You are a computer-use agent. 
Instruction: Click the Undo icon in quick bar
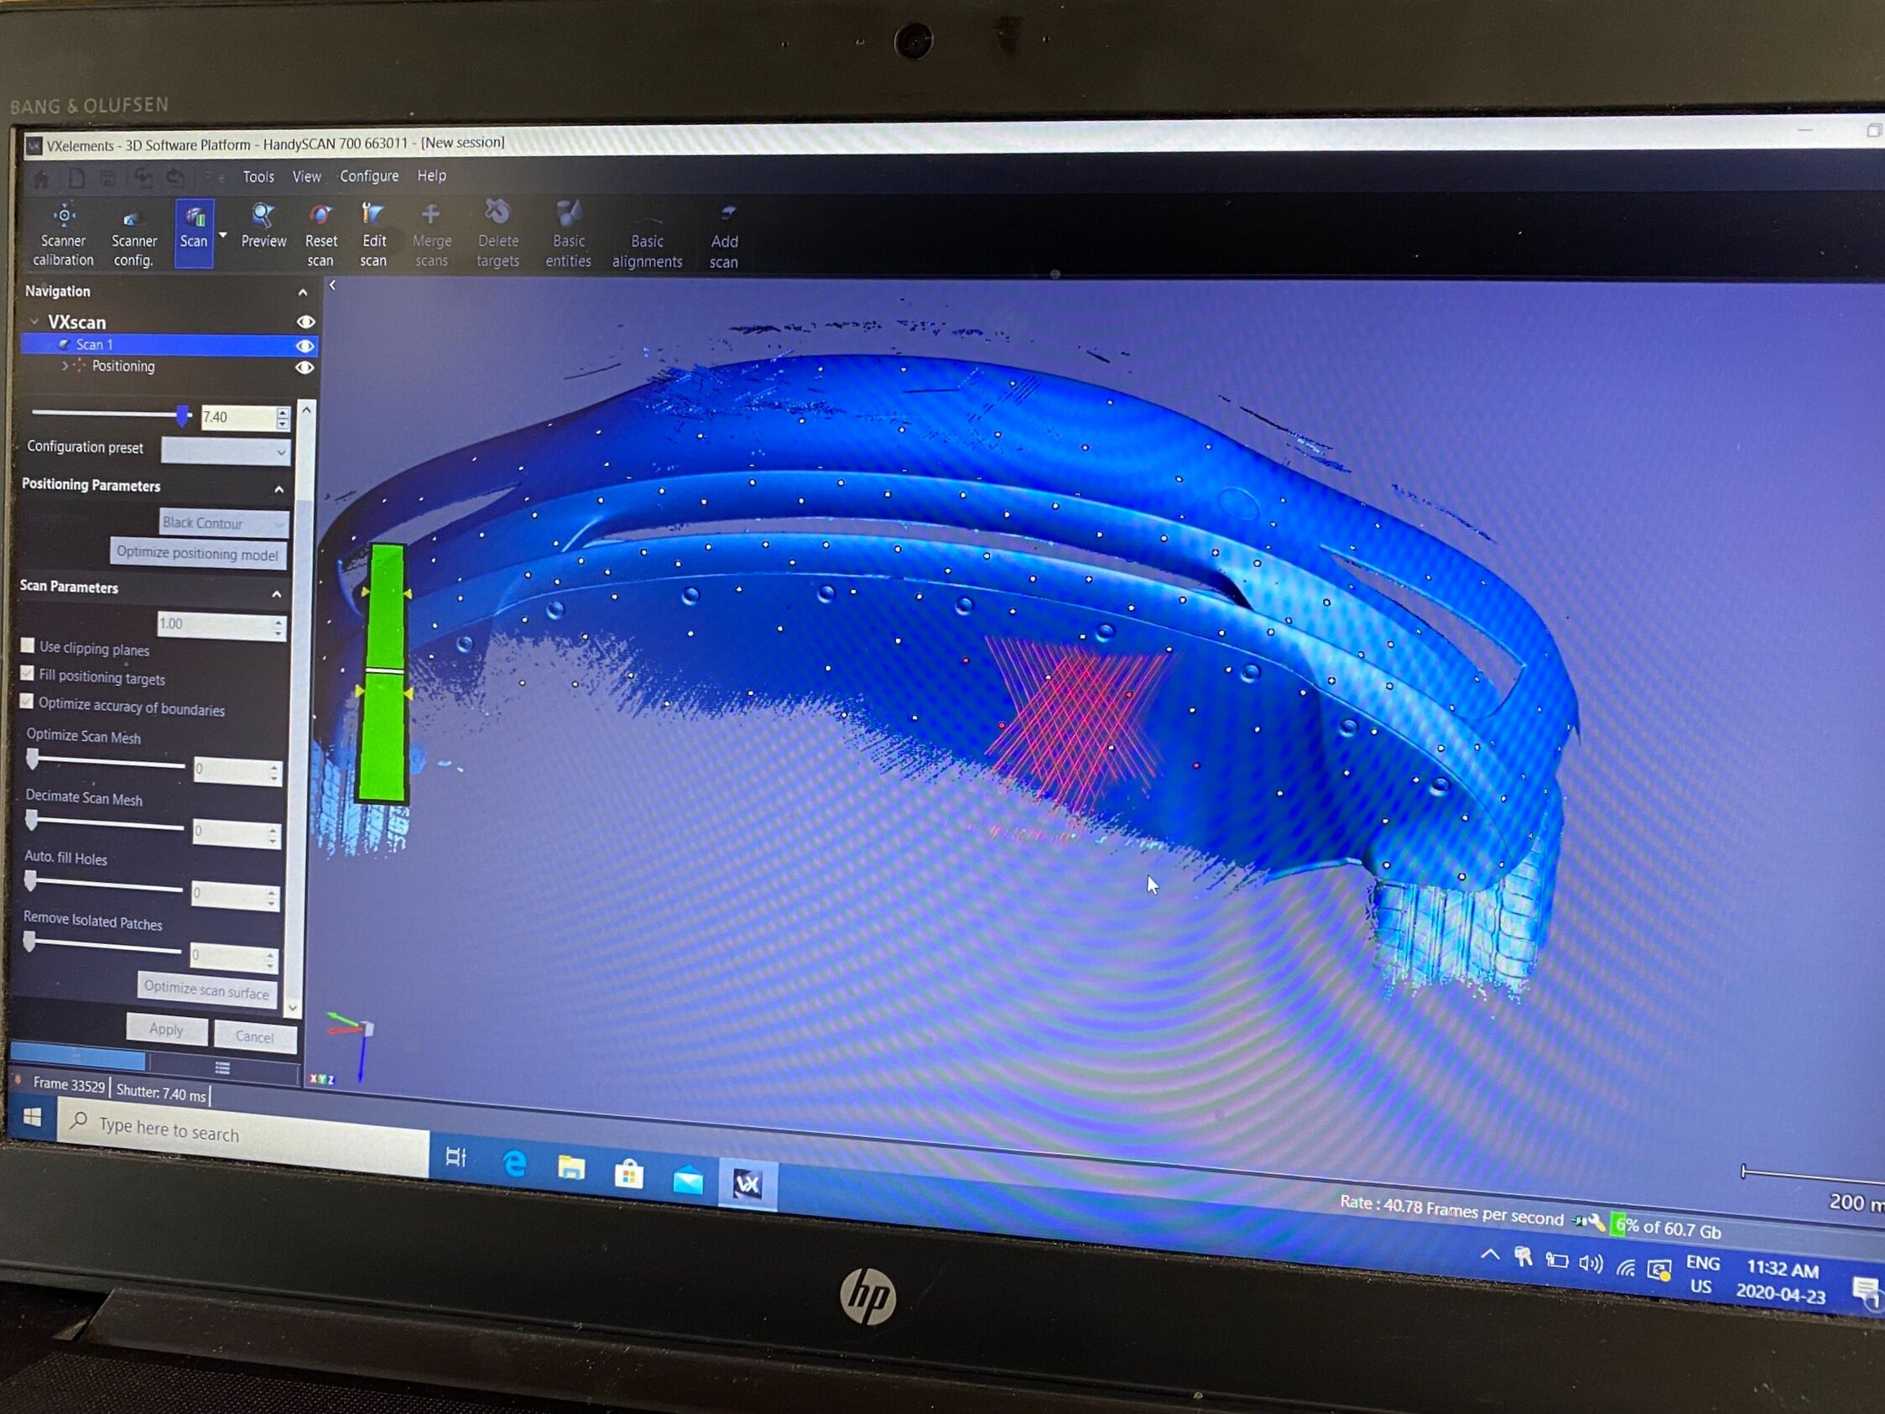(x=143, y=178)
